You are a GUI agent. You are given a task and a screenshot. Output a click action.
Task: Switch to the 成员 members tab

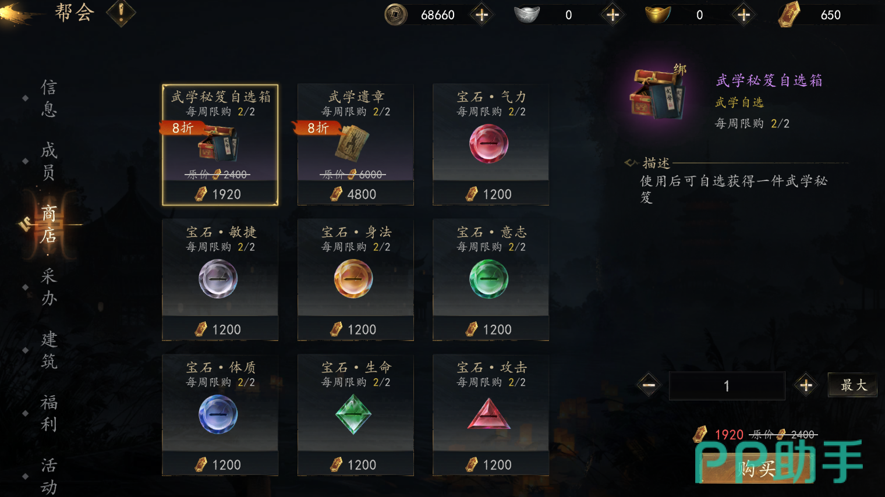[x=49, y=161]
